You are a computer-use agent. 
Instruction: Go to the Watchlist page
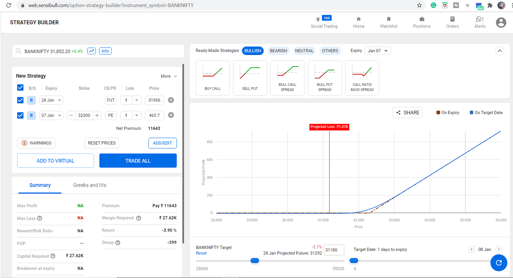tap(388, 22)
